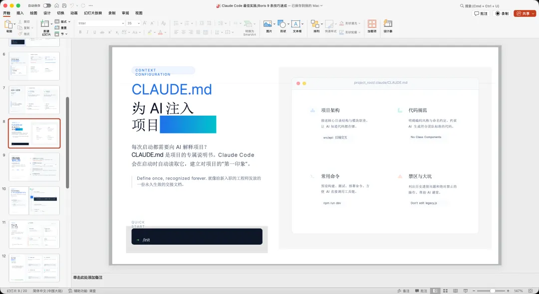Expand the 共享 share button arrow
This screenshot has width=539, height=294.
pos(534,13)
